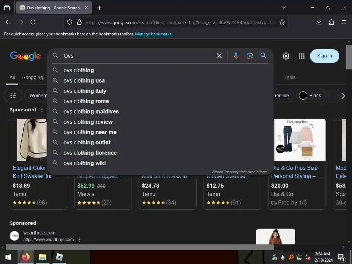Click the address bar URL
This screenshot has height=264, width=352.
click(x=179, y=22)
